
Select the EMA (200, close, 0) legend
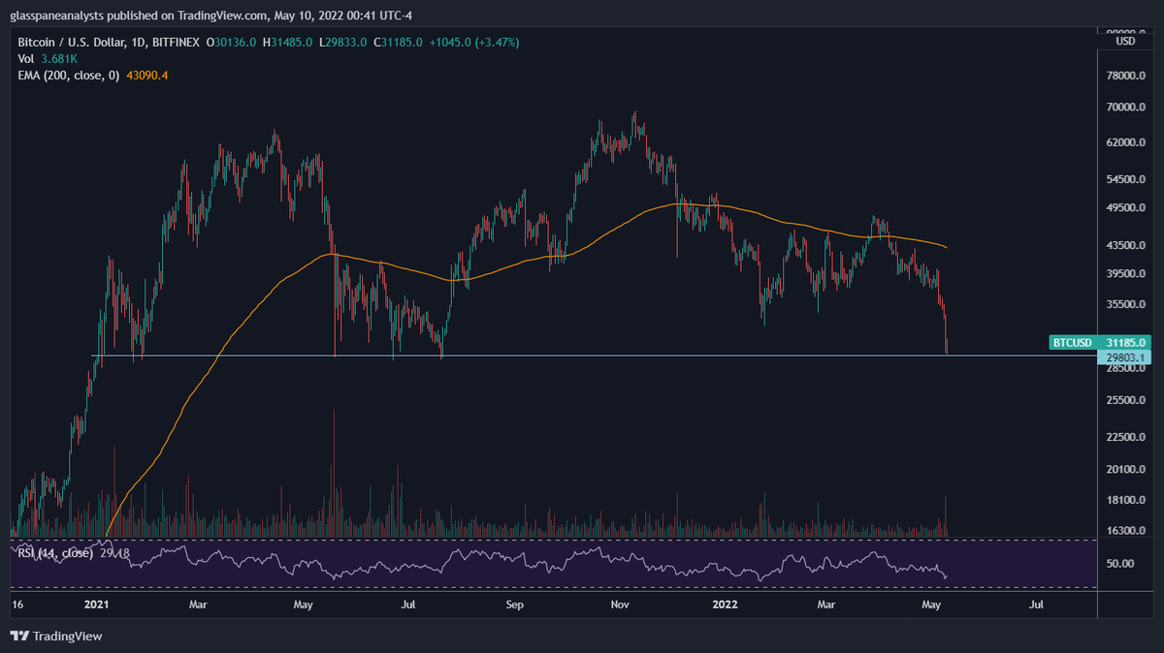click(94, 75)
